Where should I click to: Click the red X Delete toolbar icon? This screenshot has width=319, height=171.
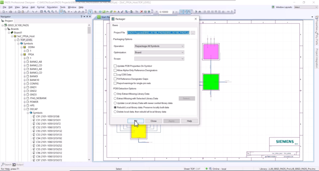(x=142, y=12)
